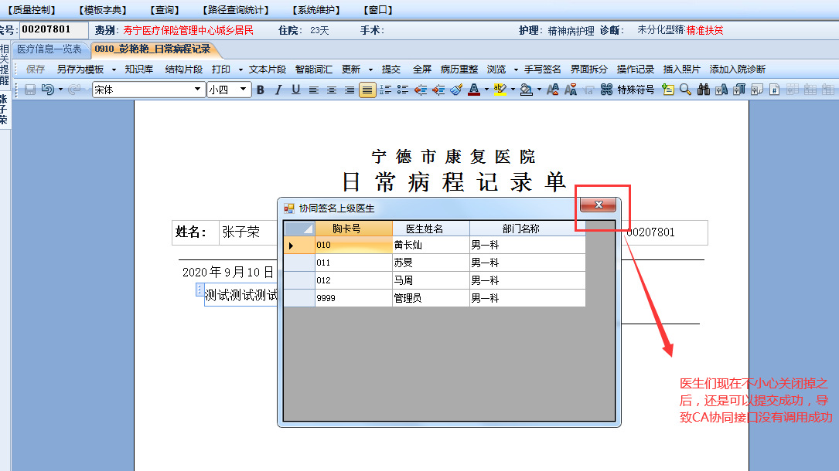839x471 pixels.
Task: Apply numbered list formatting
Action: [385, 90]
